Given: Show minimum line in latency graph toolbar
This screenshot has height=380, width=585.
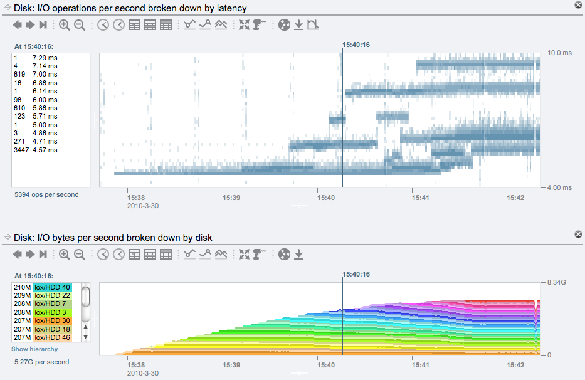Looking at the screenshot, I should click(190, 25).
